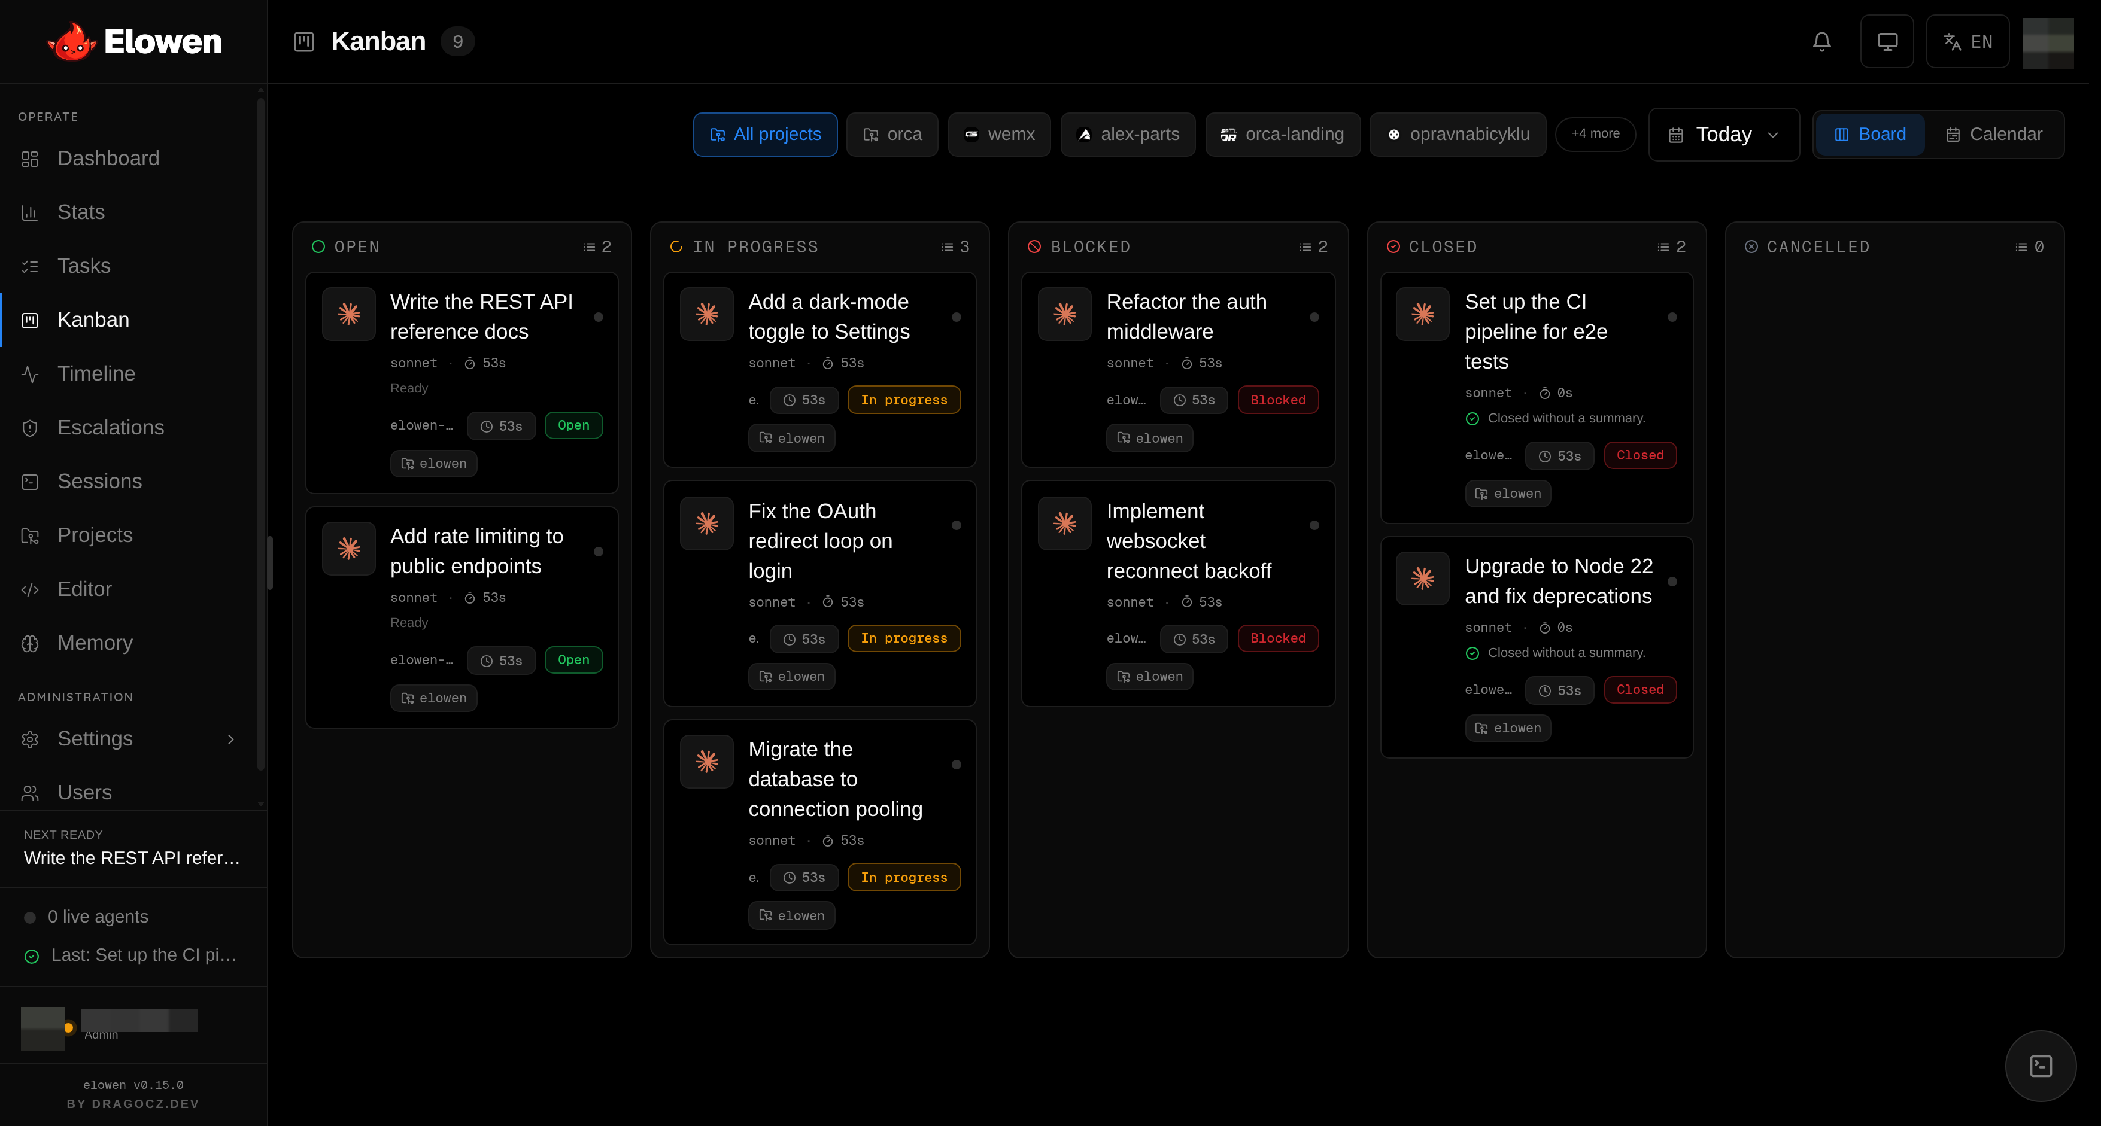
Task: Filter board by wemx project
Action: (x=999, y=135)
